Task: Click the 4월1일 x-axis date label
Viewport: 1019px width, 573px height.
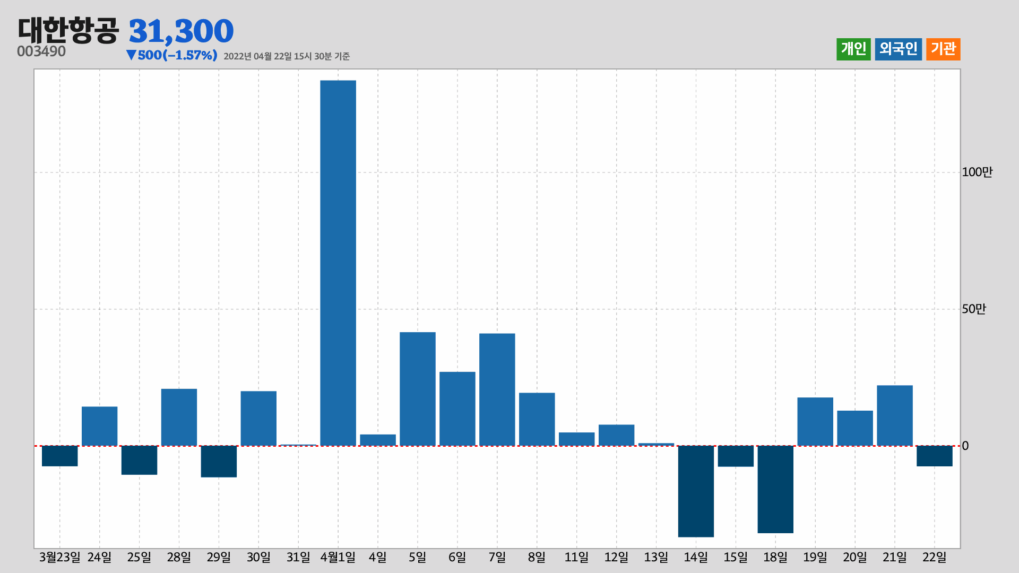Action: pos(338,558)
